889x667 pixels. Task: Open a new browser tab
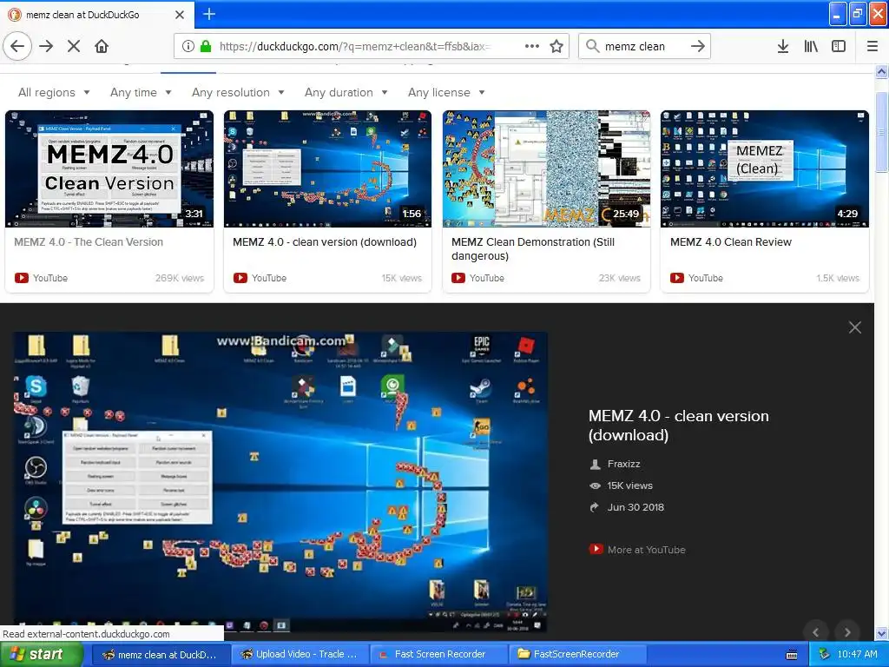pyautogui.click(x=209, y=14)
